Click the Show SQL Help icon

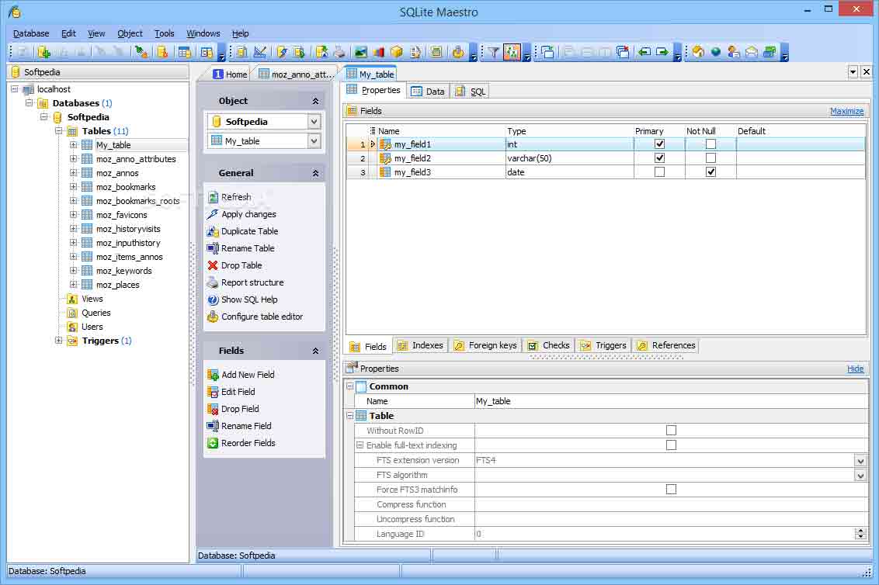[x=213, y=299]
